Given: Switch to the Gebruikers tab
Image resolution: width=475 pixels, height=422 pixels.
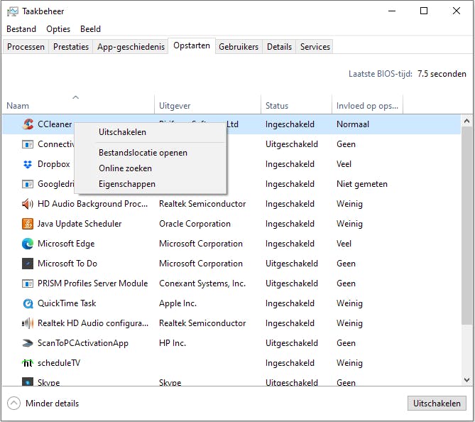Looking at the screenshot, I should click(239, 47).
